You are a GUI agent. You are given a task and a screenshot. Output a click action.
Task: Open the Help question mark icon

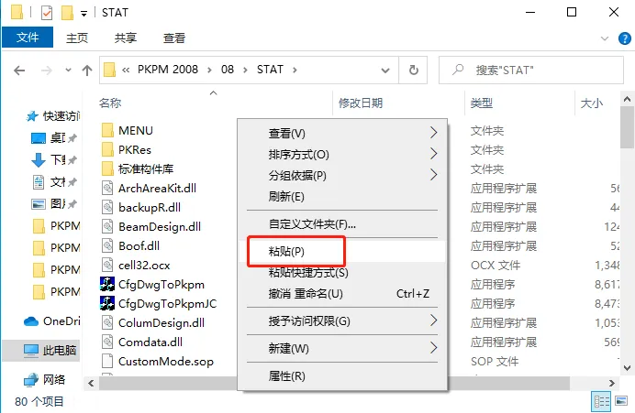pos(625,38)
